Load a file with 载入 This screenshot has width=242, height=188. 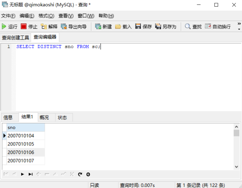click(x=123, y=26)
